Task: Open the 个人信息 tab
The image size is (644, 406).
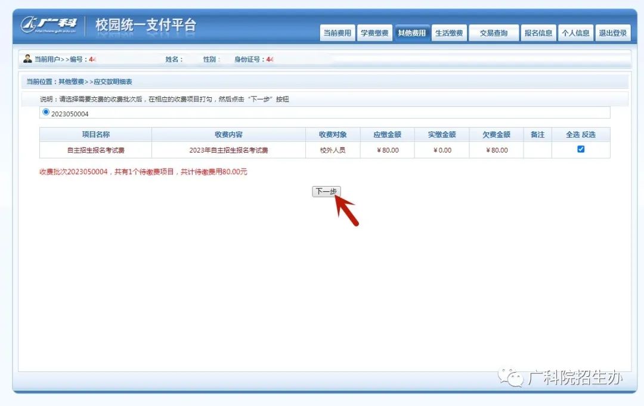Action: tap(575, 33)
